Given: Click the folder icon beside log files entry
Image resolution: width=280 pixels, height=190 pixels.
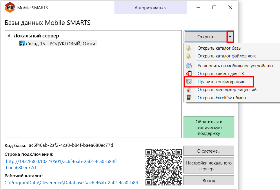Looking at the screenshot, I should (x=189, y=56).
